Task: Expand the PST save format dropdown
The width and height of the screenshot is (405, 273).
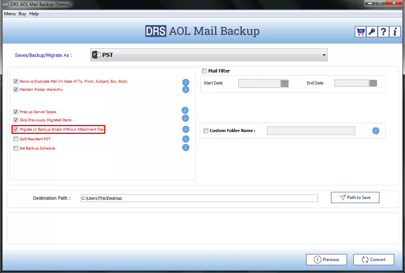Action: (209, 55)
